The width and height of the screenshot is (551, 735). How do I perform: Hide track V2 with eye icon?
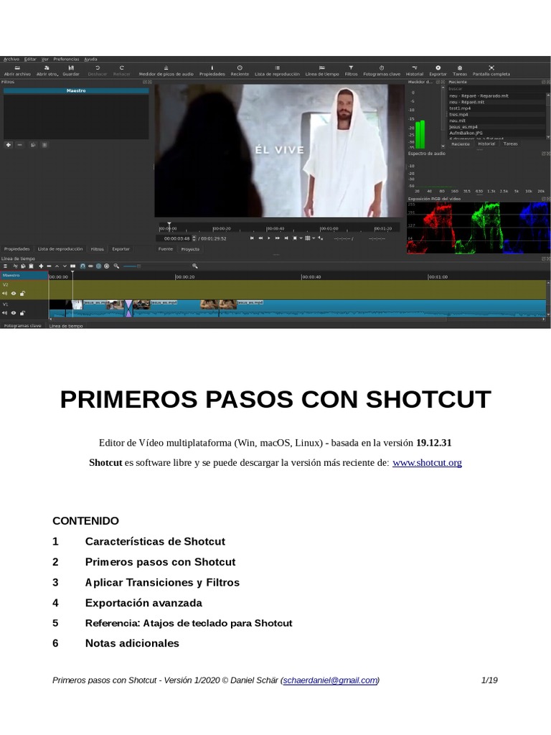point(14,294)
